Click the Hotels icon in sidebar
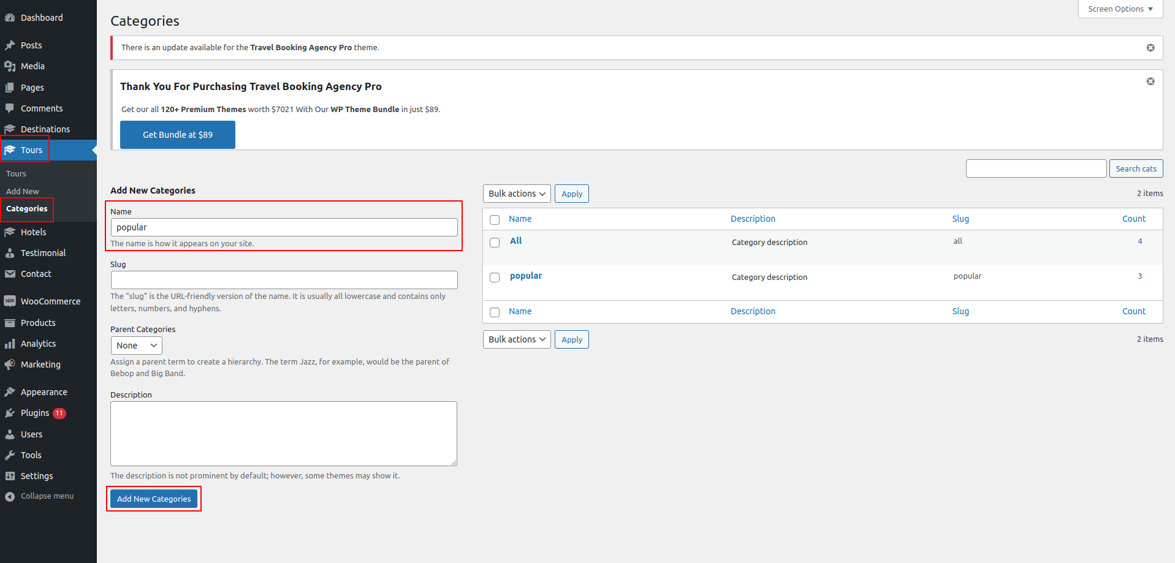Viewport: 1175px width, 563px height. tap(10, 232)
